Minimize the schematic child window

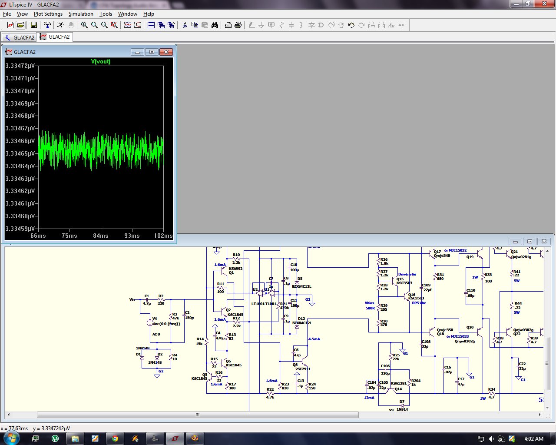tap(515, 242)
